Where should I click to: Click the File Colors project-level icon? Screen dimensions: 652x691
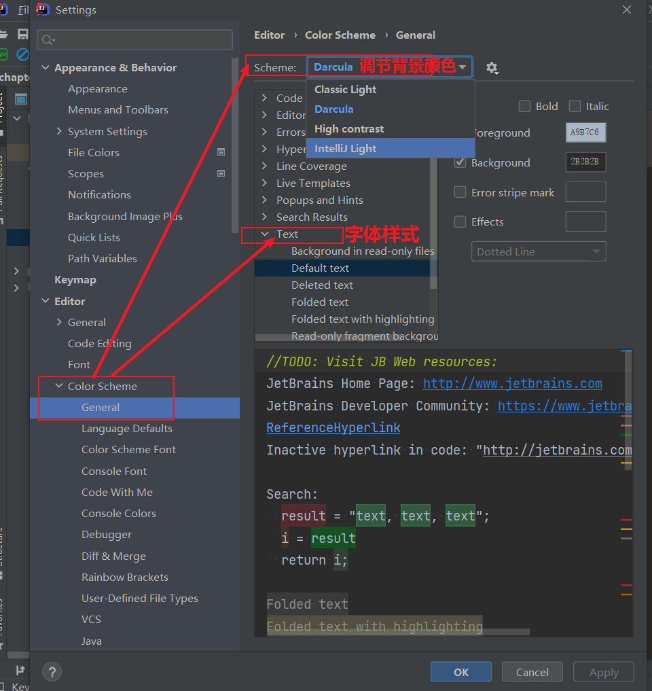click(221, 152)
